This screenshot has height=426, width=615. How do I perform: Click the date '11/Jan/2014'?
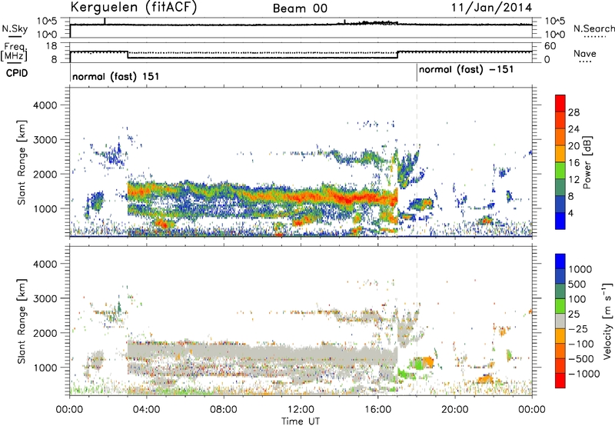[x=491, y=8]
